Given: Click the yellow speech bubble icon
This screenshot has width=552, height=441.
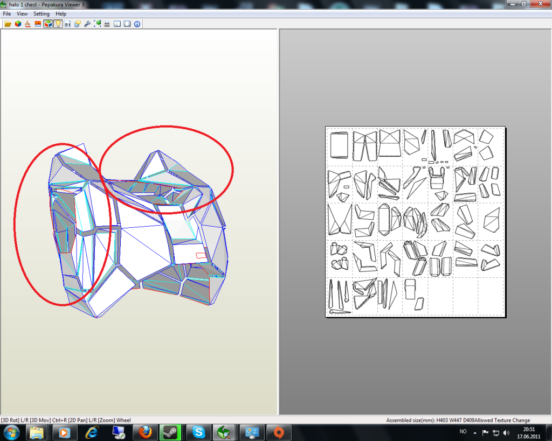Looking at the screenshot, I should click(78, 24).
